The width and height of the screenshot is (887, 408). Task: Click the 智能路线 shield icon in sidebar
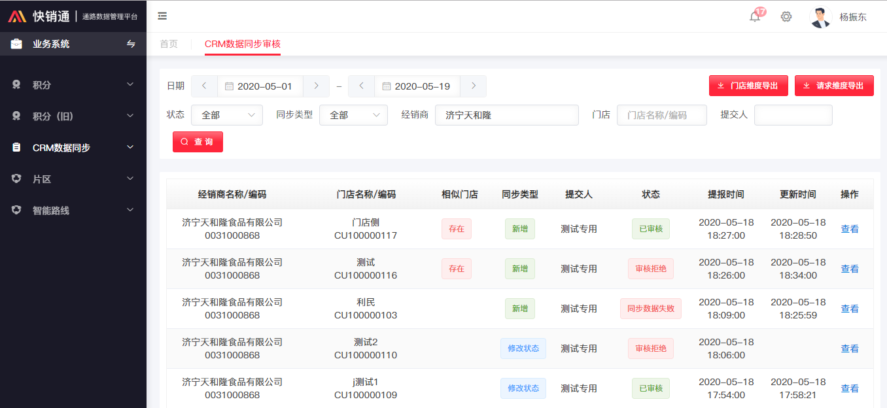pos(16,211)
